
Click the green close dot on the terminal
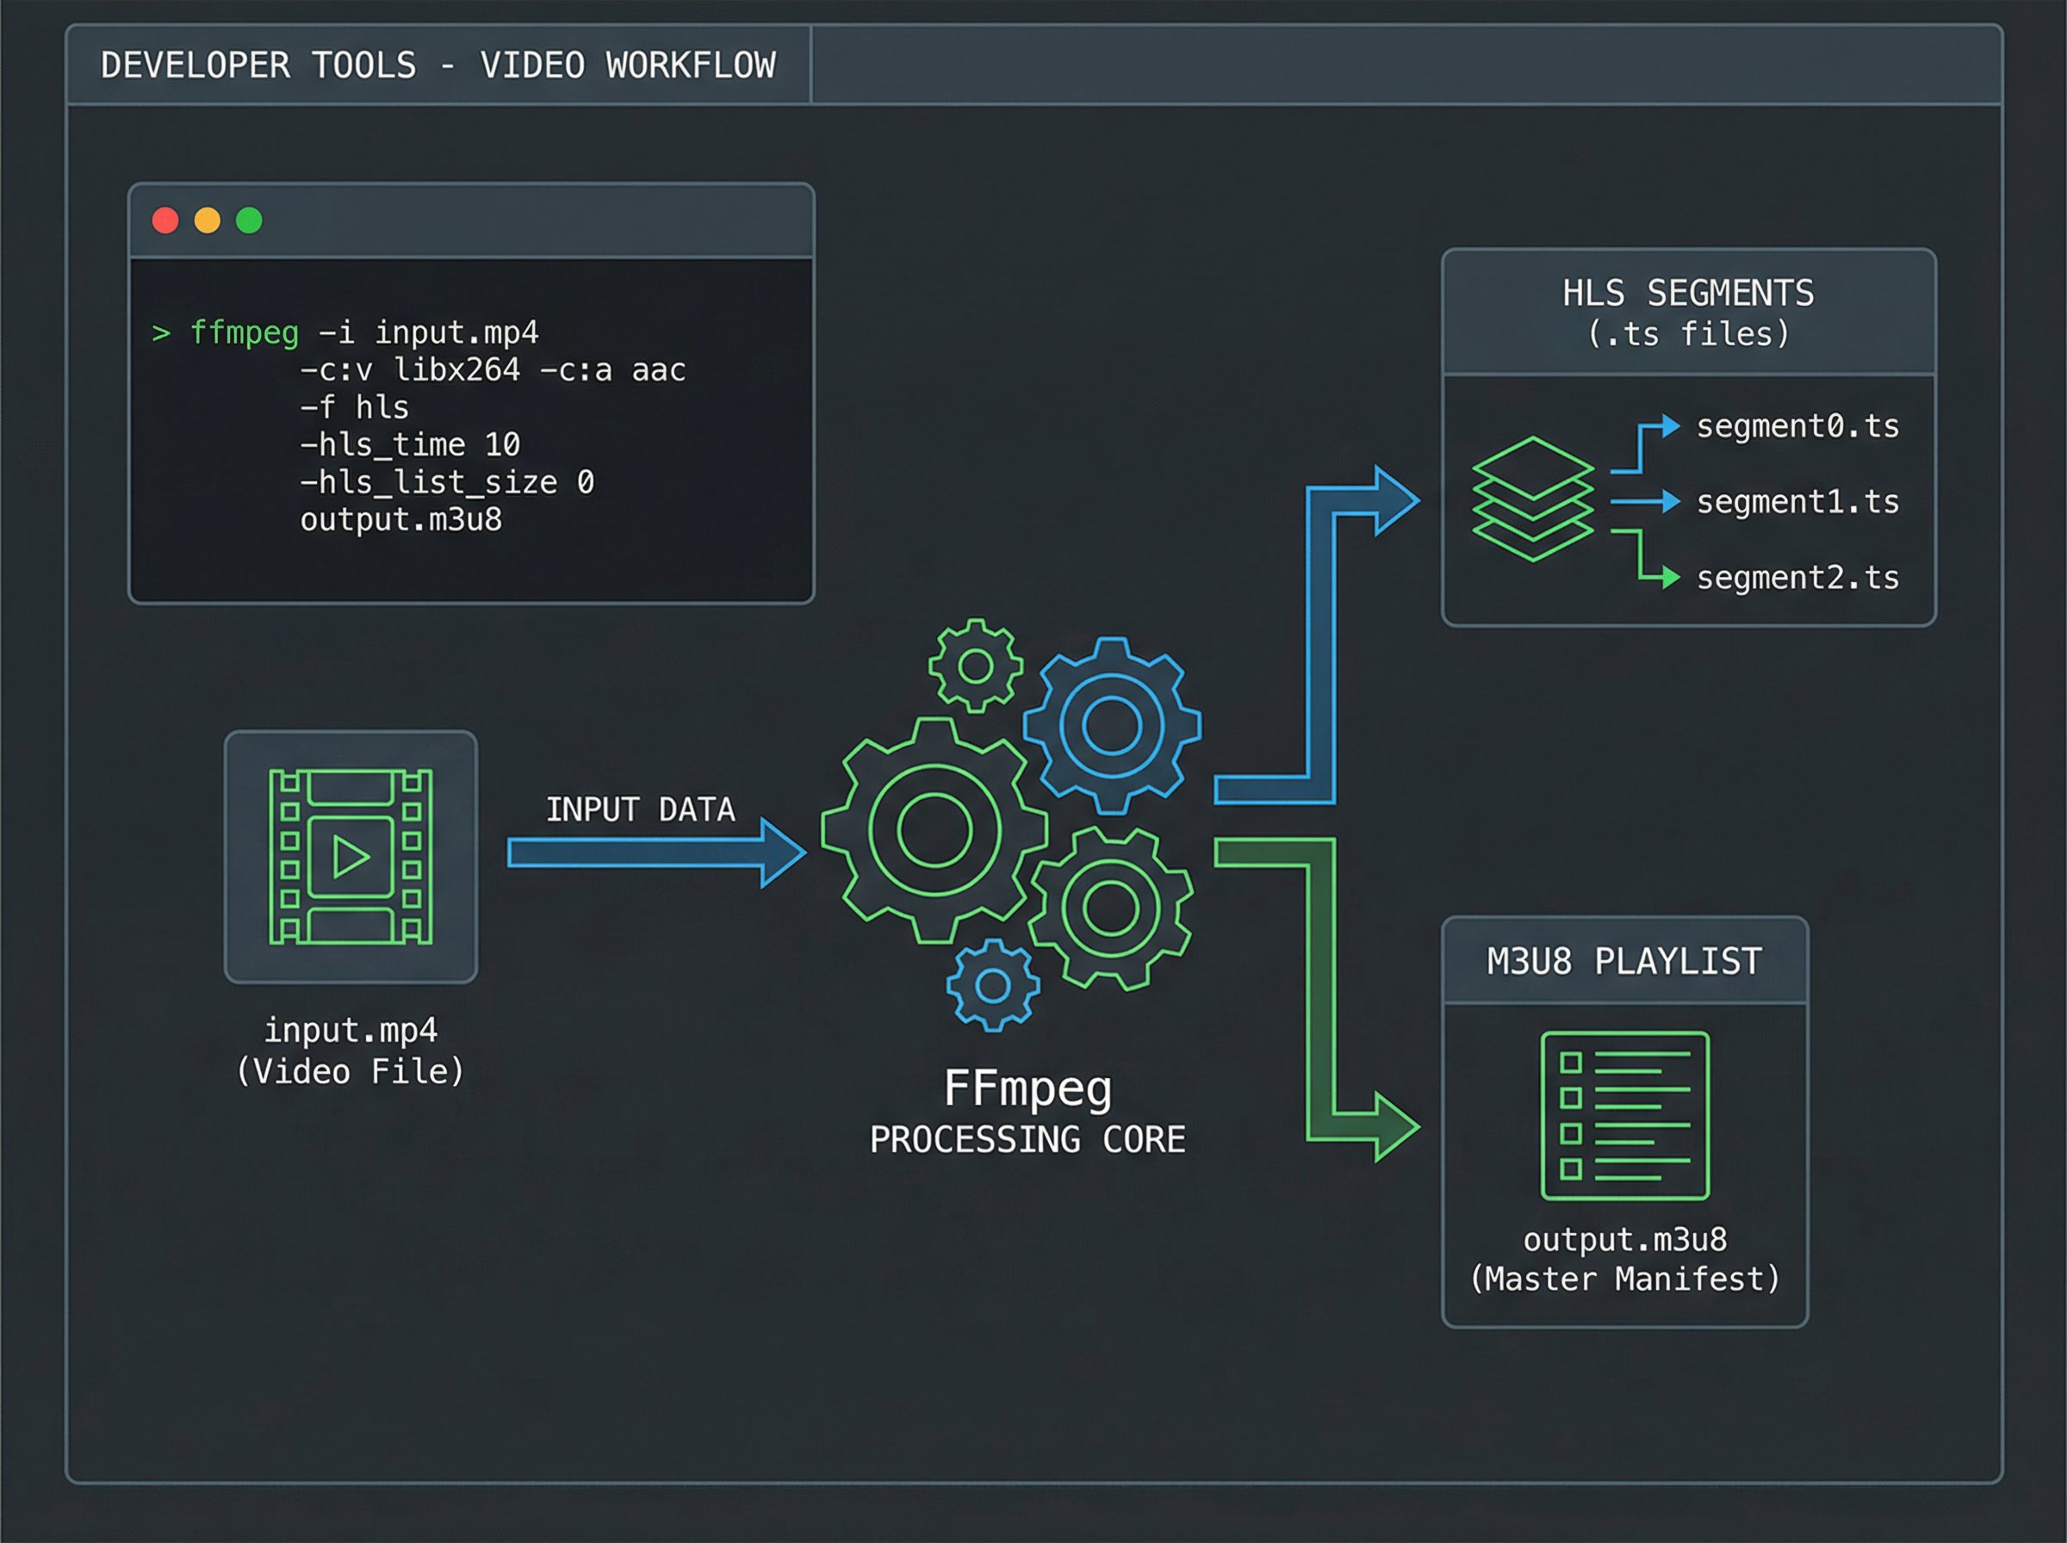coord(248,220)
